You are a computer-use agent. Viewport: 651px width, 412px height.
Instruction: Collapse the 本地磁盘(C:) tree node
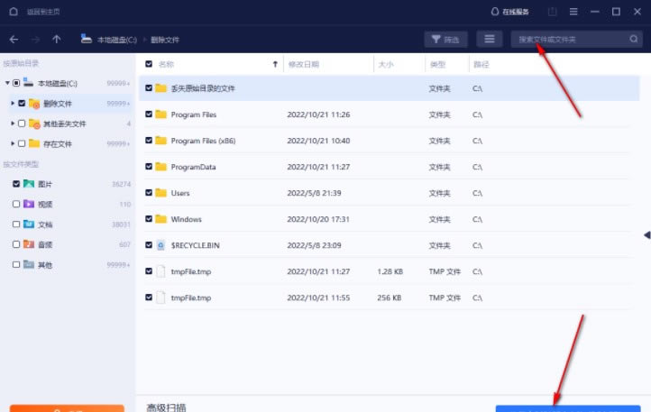pos(6,83)
